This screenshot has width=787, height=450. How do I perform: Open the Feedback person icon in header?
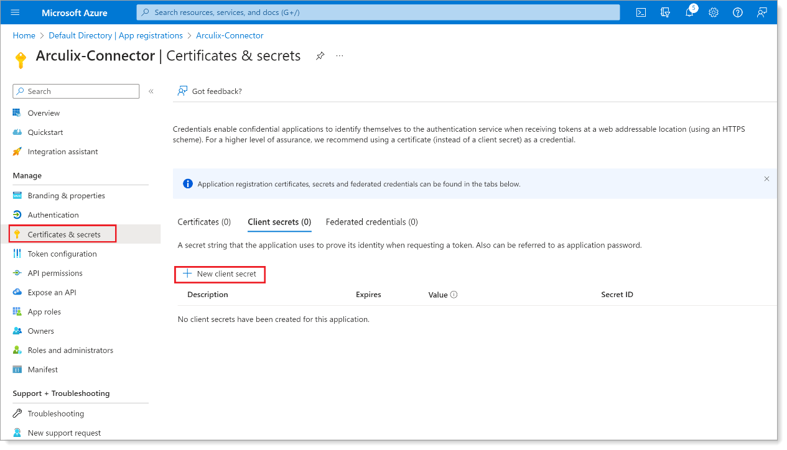[x=762, y=12]
